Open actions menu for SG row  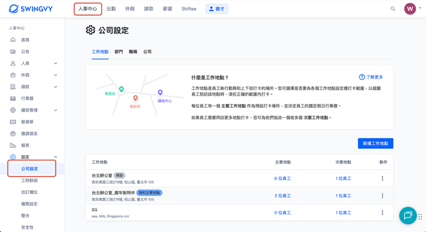(382, 213)
